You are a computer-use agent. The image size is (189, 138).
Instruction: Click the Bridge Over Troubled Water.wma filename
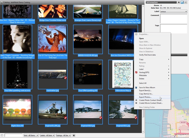coord(53,20)
